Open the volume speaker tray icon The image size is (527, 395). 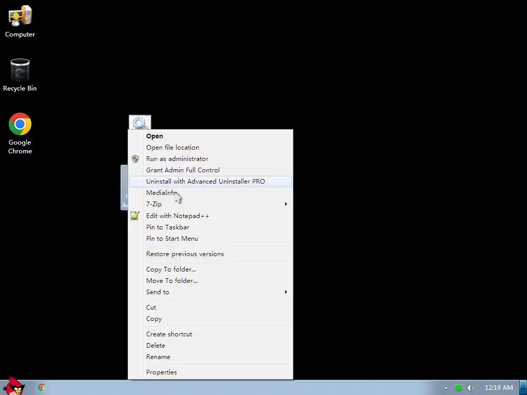471,388
